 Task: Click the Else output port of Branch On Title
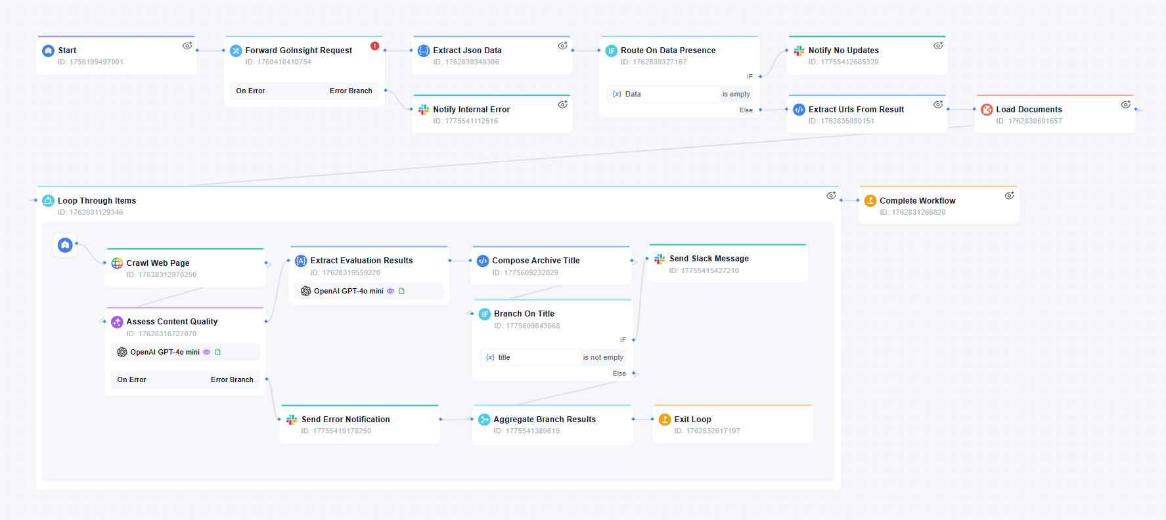[634, 374]
